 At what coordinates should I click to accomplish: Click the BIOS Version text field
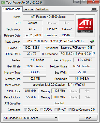[55, 41]
